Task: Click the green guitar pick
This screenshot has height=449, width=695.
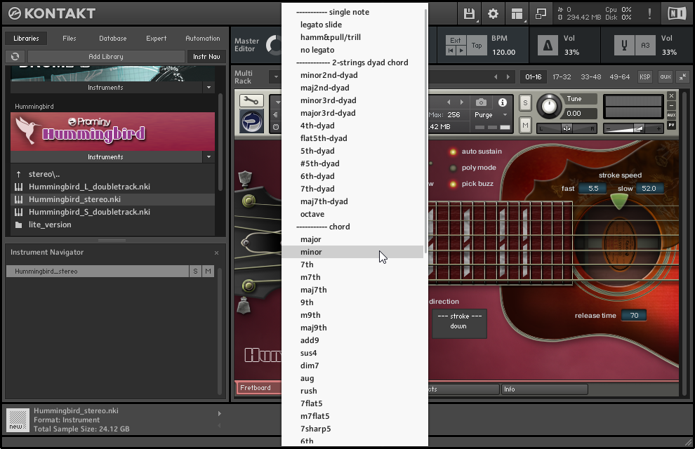Action: point(619,201)
